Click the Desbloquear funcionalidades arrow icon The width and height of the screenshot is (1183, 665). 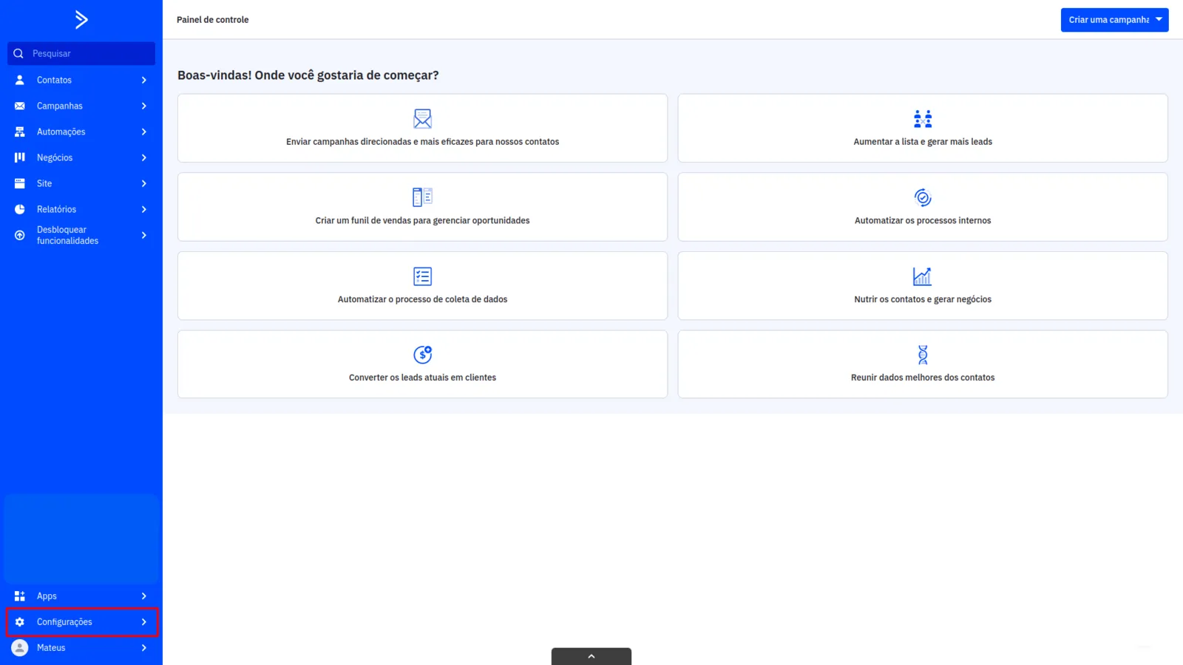click(20, 235)
